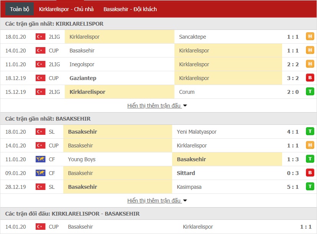Click draw badge for Inegolspor match
The height and width of the screenshot is (234, 317).
tap(310, 64)
